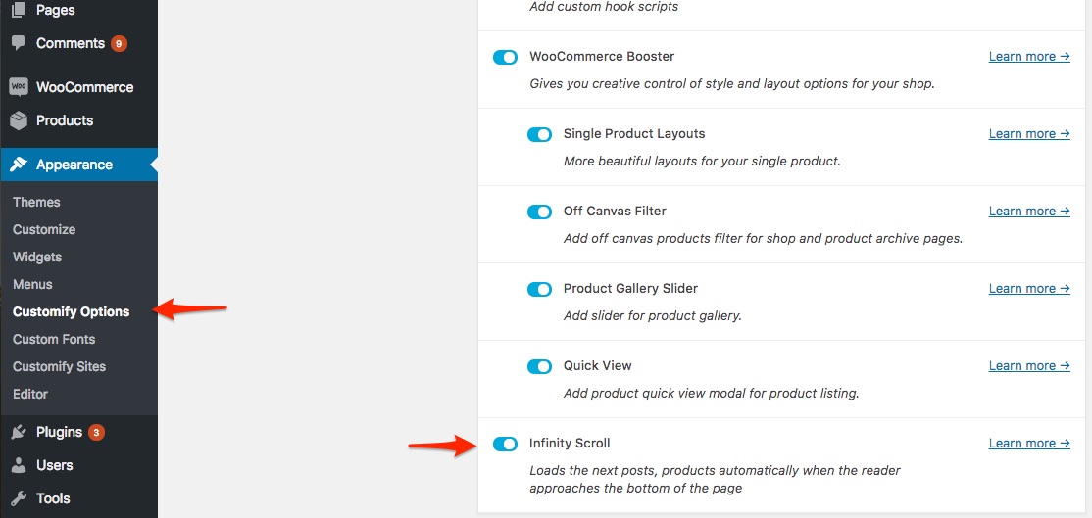Click the Comments speech bubble icon
The image size is (1092, 518).
point(18,43)
